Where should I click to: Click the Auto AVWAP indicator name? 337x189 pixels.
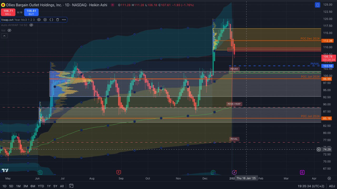click(10, 25)
